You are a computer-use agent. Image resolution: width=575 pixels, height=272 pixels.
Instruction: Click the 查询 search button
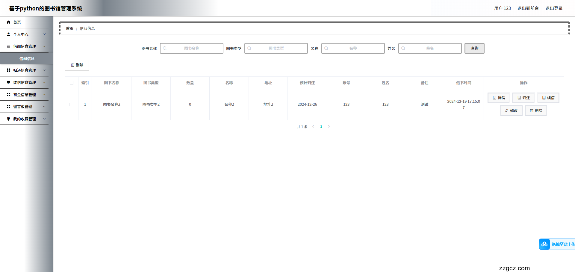(474, 48)
